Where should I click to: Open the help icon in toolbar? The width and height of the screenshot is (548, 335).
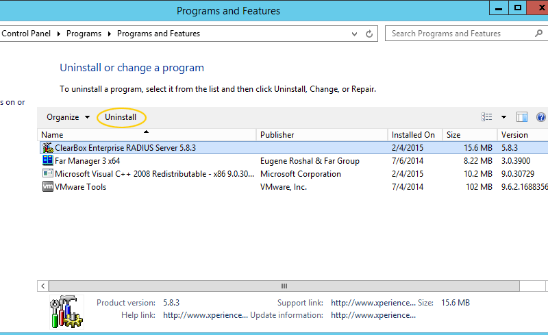[541, 117]
